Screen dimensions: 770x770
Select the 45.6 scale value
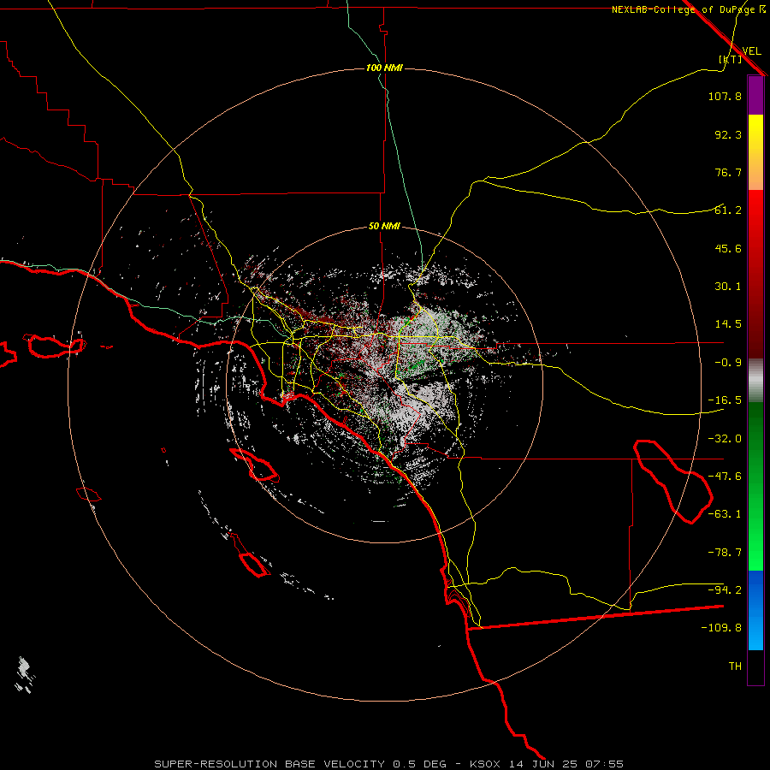click(728, 248)
